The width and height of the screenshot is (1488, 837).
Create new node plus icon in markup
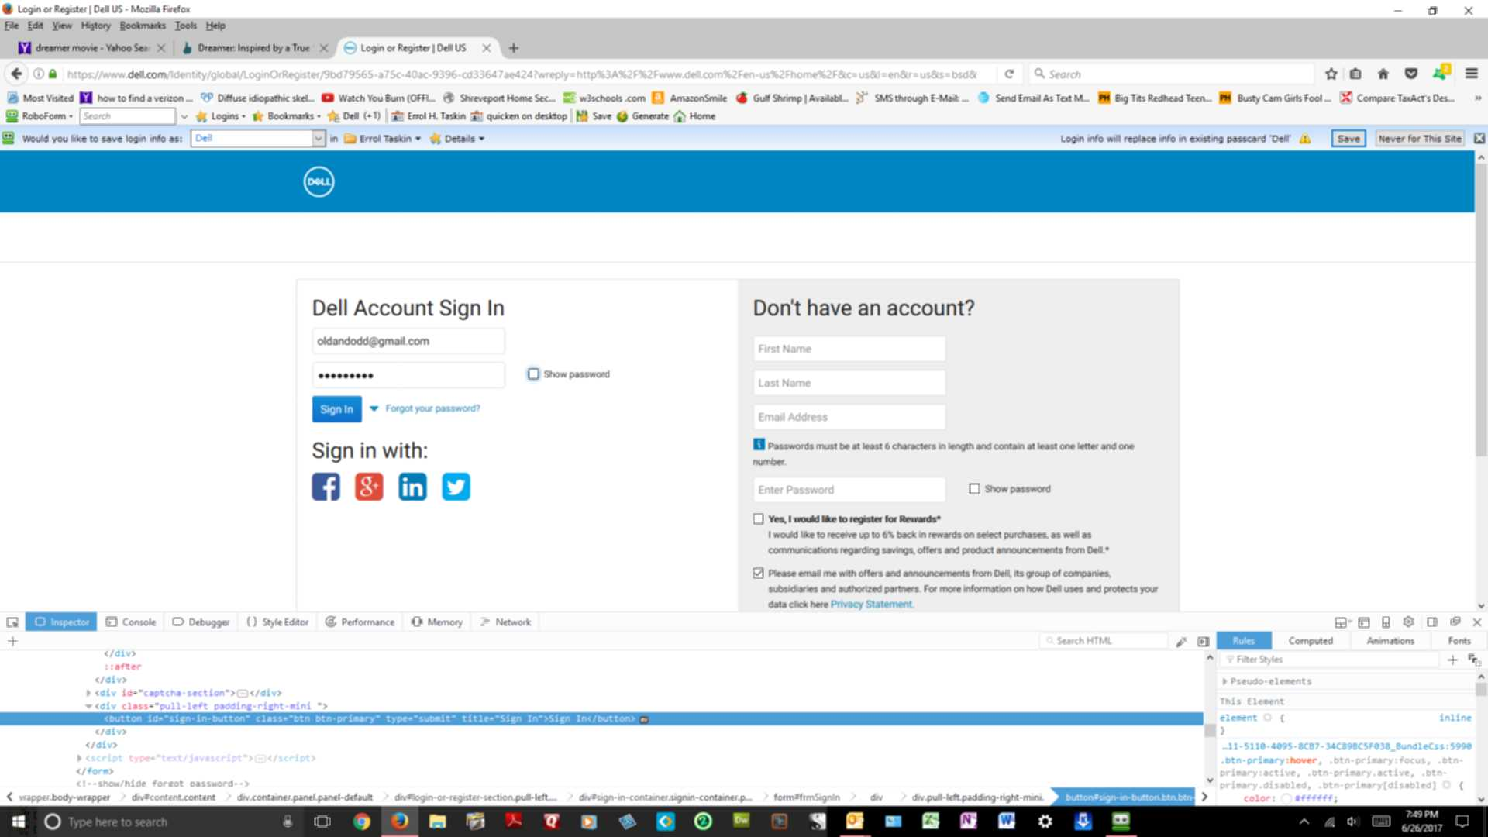coord(12,641)
